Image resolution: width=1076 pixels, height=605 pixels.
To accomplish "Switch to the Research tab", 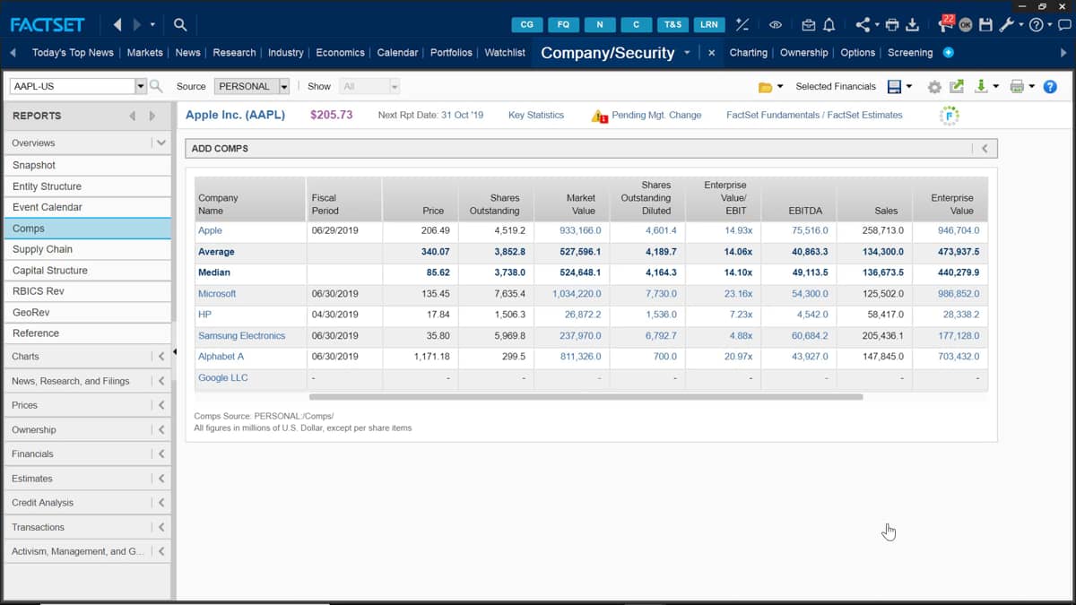I will point(234,53).
